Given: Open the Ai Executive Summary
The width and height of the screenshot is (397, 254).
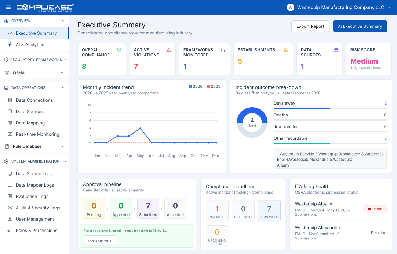Looking at the screenshot, I should pos(360,26).
